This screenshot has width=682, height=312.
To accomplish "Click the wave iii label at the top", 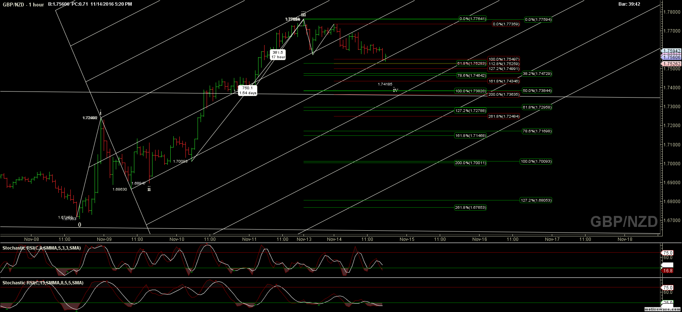I will 304,15.
